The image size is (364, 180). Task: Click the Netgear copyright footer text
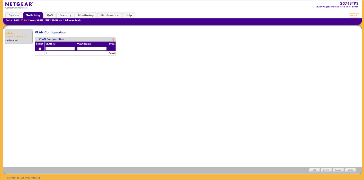tap(24, 178)
